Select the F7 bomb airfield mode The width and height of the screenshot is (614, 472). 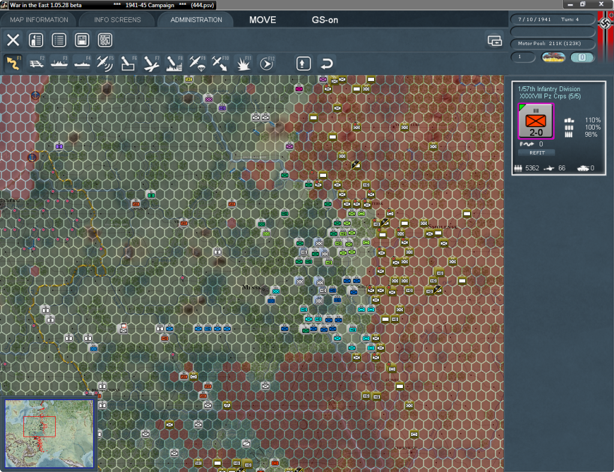tap(151, 63)
